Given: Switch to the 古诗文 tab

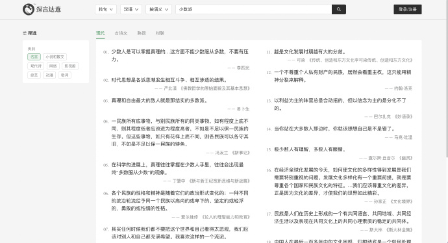Looking at the screenshot, I should pyautogui.click(x=121, y=33).
